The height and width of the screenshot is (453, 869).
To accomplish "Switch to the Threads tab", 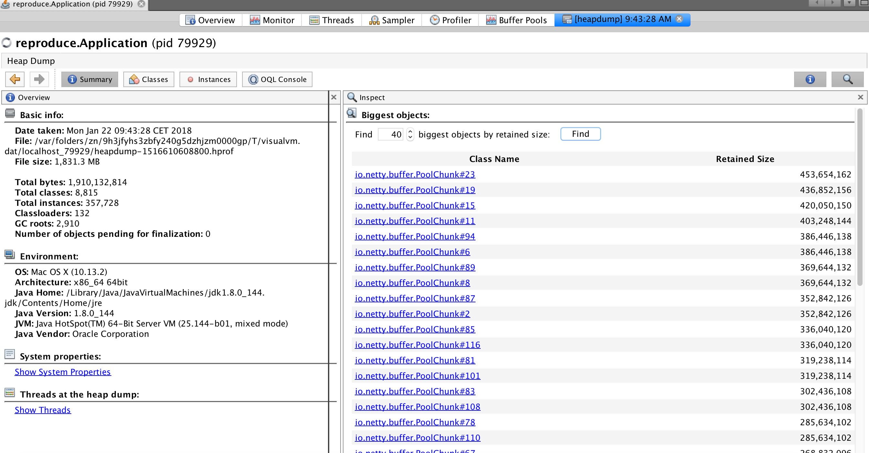I will point(332,20).
